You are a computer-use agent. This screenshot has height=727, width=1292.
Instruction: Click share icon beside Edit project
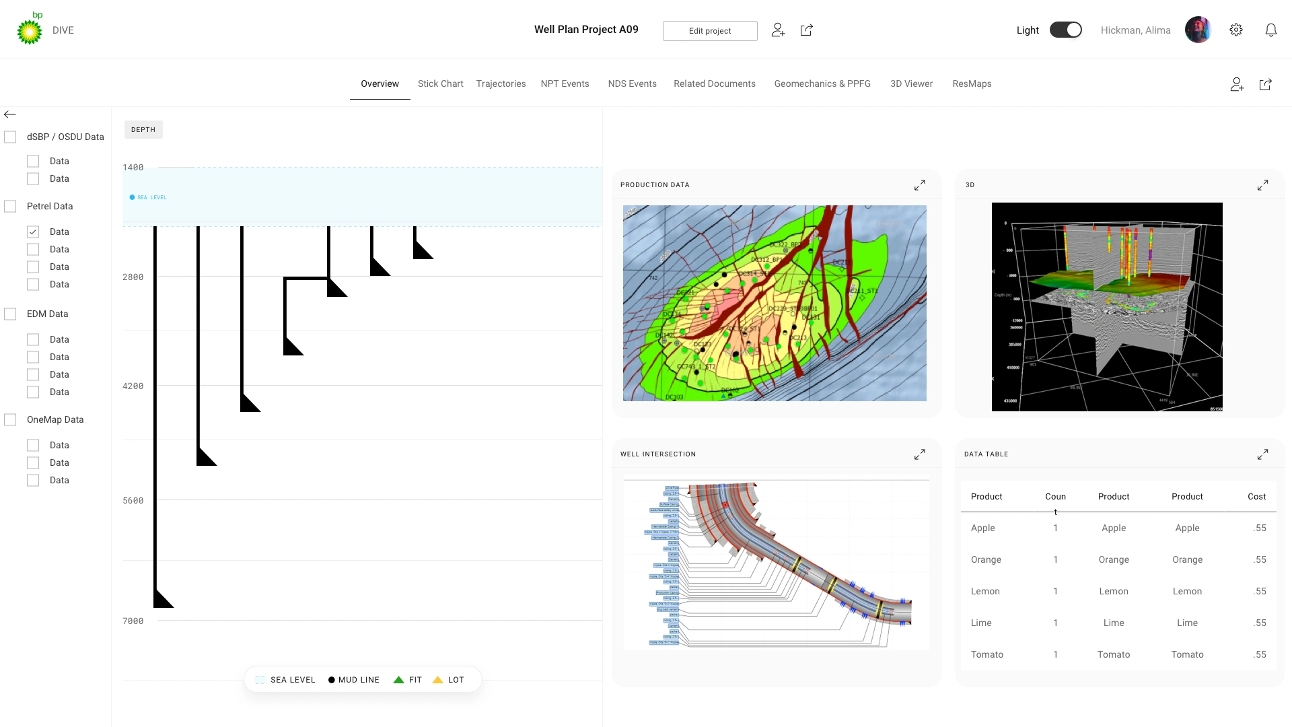click(807, 30)
